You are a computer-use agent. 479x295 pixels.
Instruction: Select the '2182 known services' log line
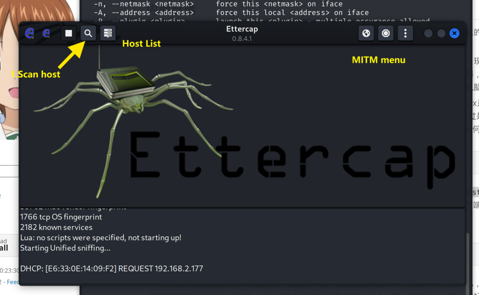[x=56, y=227]
